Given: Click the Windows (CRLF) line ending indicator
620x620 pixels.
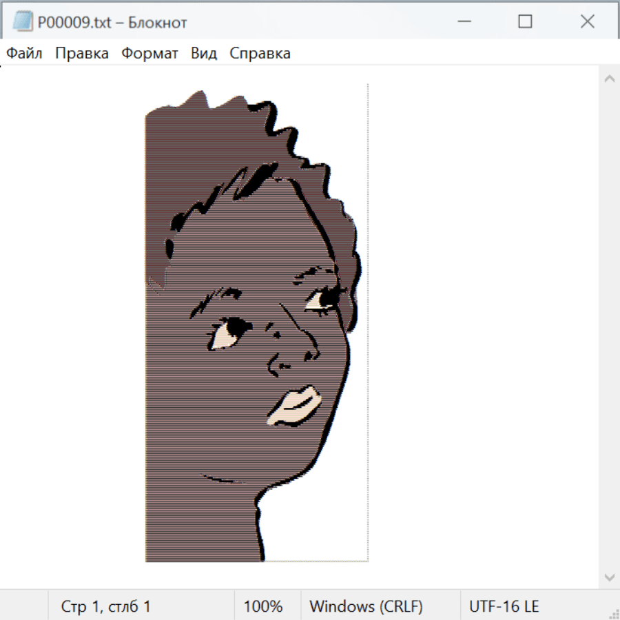Looking at the screenshot, I should [x=366, y=606].
